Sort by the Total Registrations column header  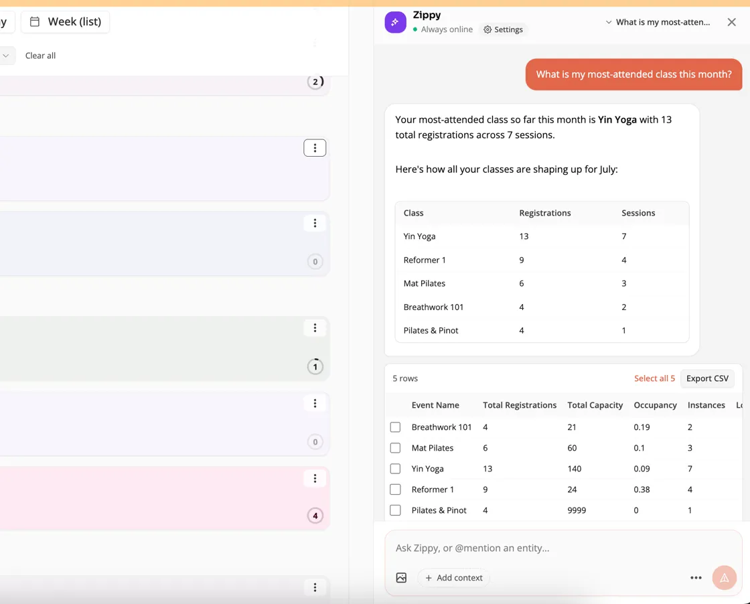pos(520,405)
